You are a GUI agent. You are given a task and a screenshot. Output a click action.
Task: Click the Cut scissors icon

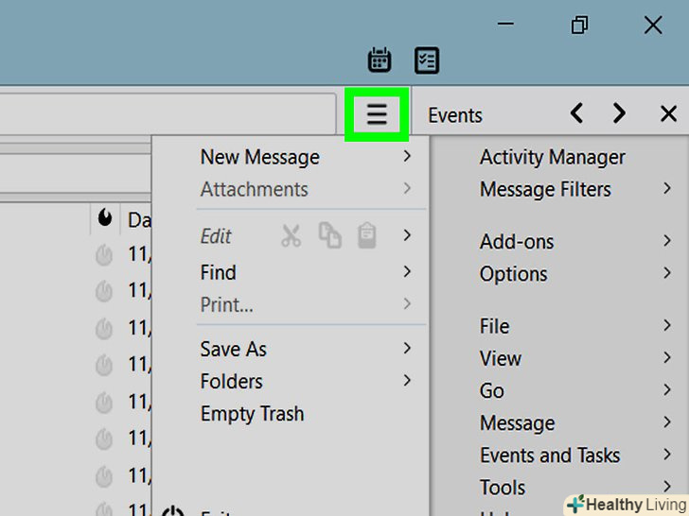291,236
